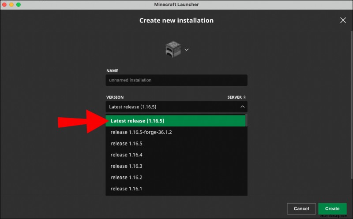Click the furnace installation icon
Viewport: 353px width, 219px height.
173,49
